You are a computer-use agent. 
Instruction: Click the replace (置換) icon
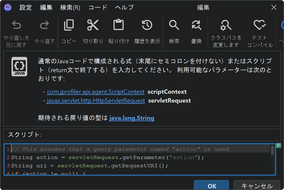coord(196,25)
